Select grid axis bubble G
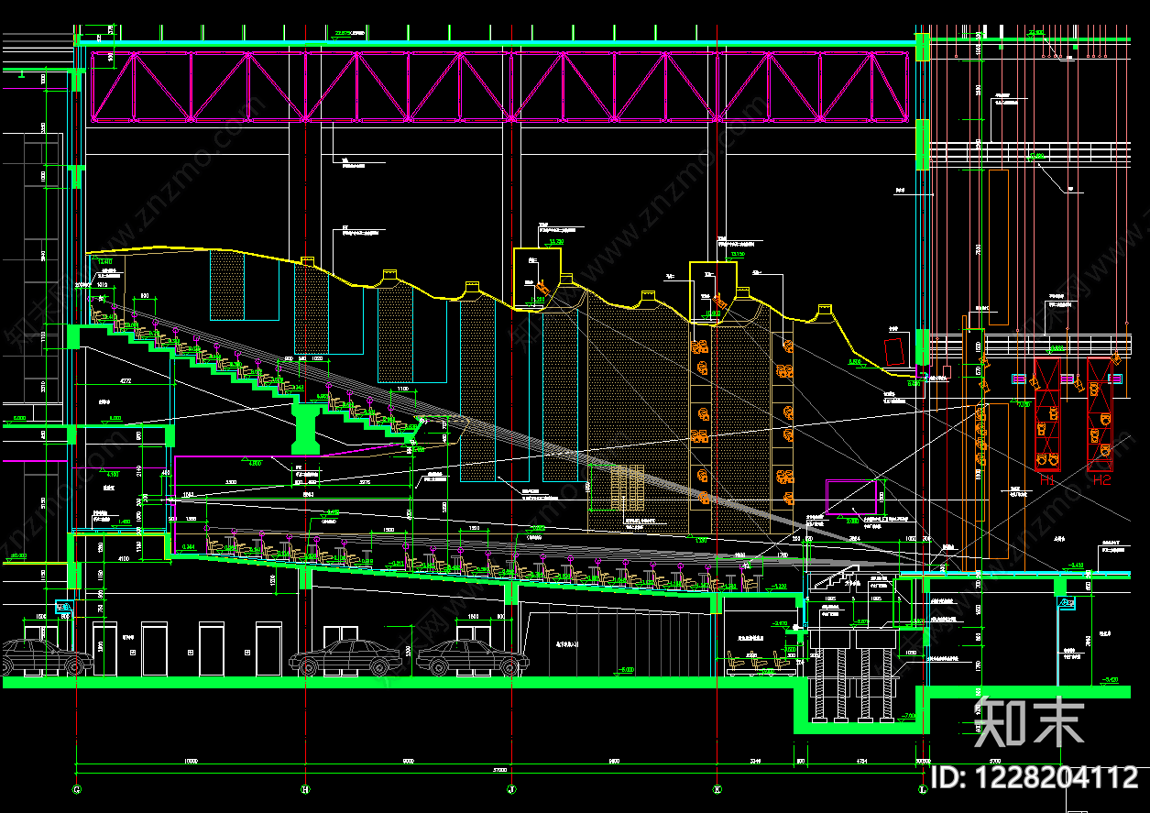Viewport: 1150px width, 813px height. (x=76, y=788)
